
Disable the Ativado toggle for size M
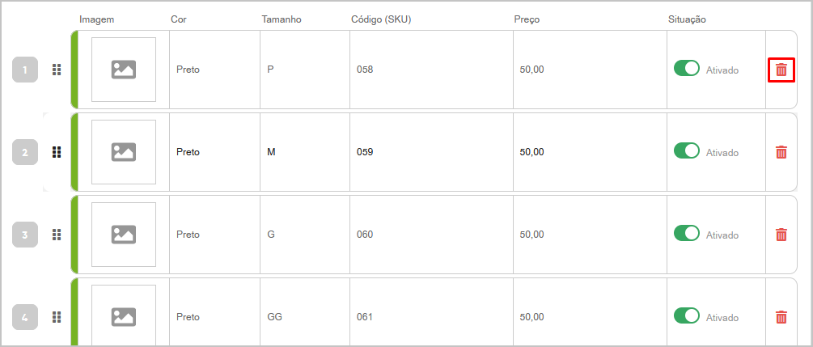click(x=687, y=150)
